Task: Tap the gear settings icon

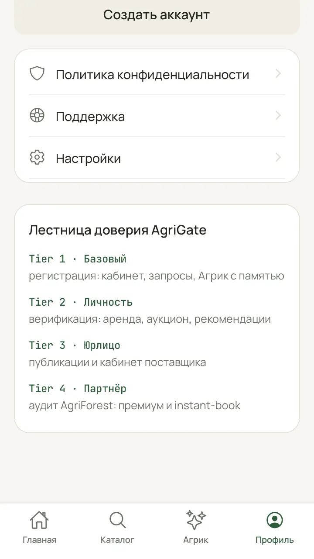Action: pyautogui.click(x=37, y=158)
